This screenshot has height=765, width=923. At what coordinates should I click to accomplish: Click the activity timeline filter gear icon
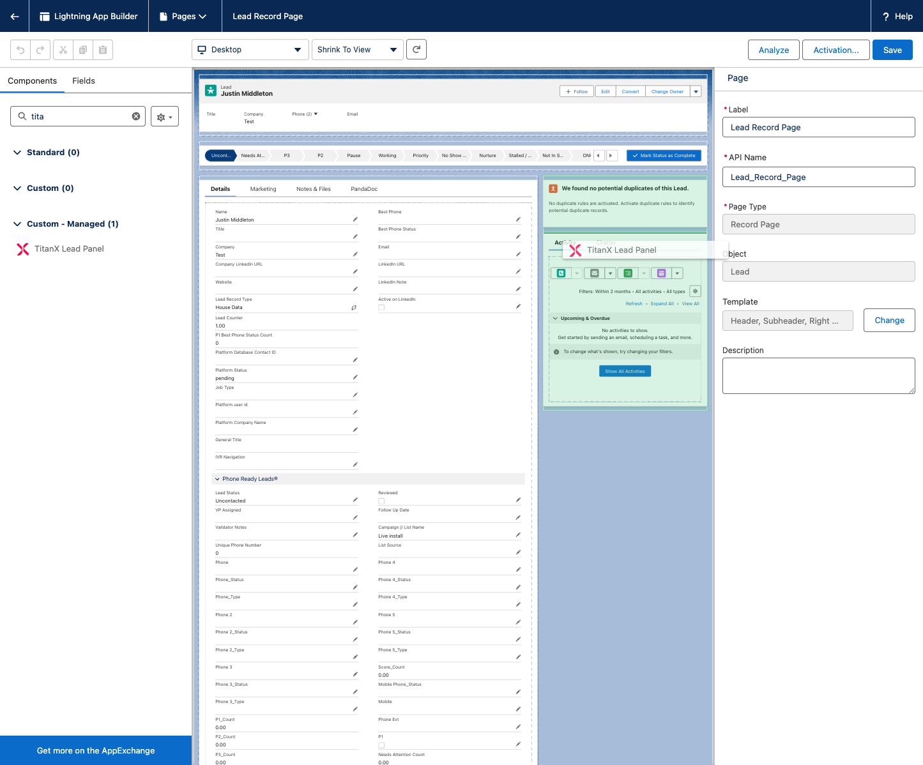click(x=695, y=291)
